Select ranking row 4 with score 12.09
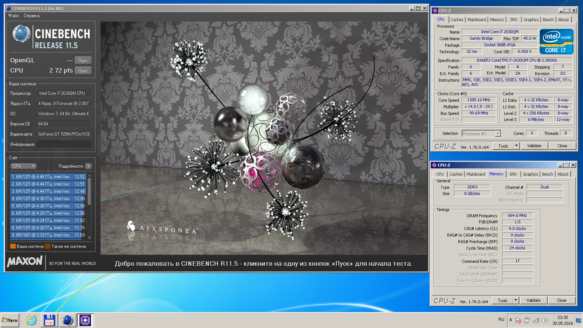Screen dimensions: 583x328 click(x=48, y=199)
